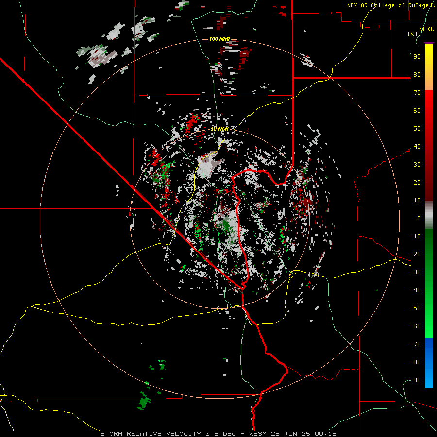This screenshot has width=437, height=437.
Task: Click the 100 NMI range ring label
Action: [x=219, y=39]
